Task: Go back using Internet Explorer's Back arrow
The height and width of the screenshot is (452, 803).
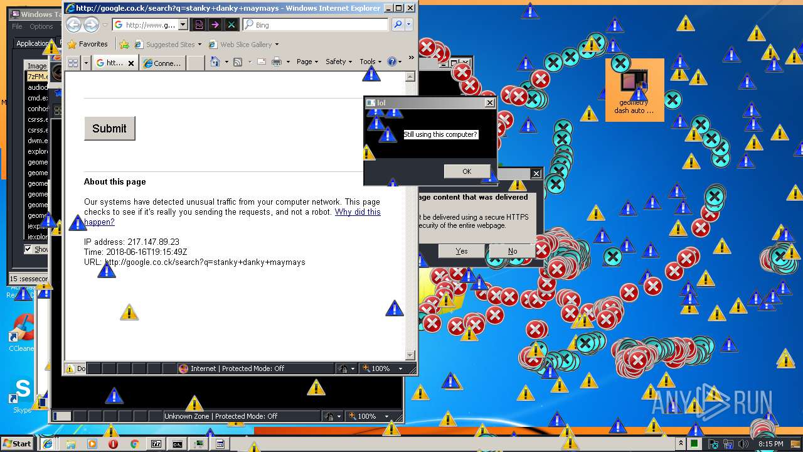Action: 74,24
